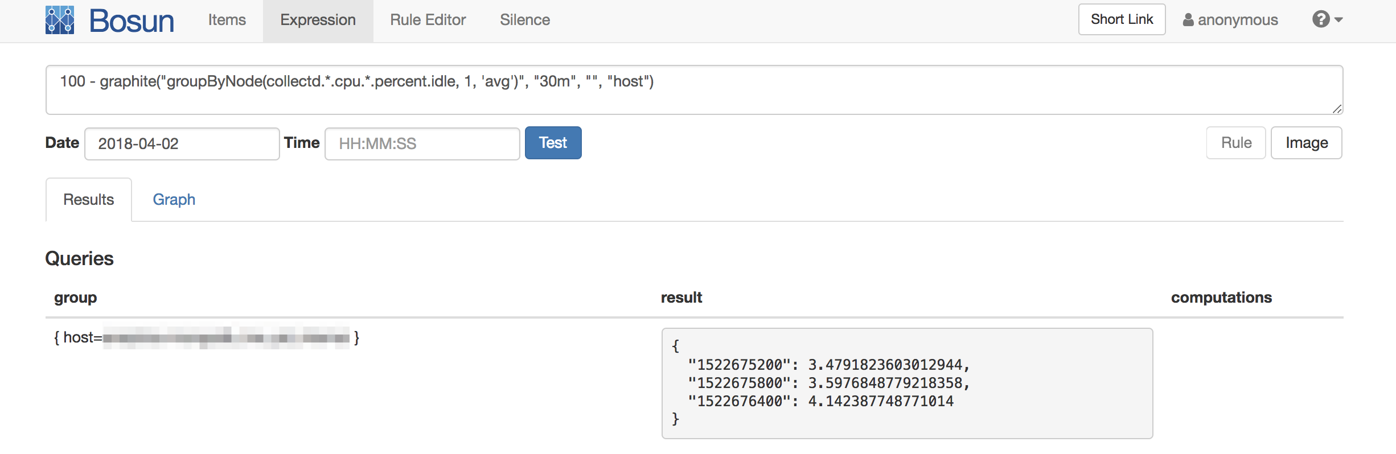Screen dimensions: 1396x454
Task: Click the Bosun logo icon
Action: coord(60,20)
